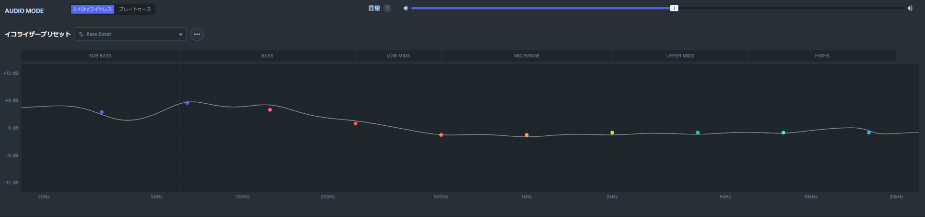Select the orange EQ point at 1kHz
The image size is (925, 217).
(527, 135)
